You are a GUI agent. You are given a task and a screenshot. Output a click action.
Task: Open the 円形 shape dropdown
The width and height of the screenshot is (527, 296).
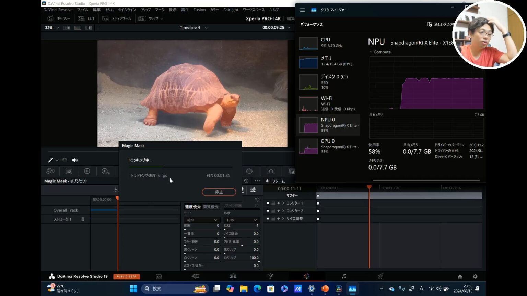click(241, 220)
